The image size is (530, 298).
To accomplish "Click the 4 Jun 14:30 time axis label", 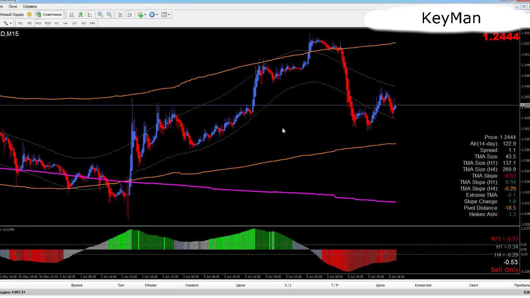I will coord(253,276).
